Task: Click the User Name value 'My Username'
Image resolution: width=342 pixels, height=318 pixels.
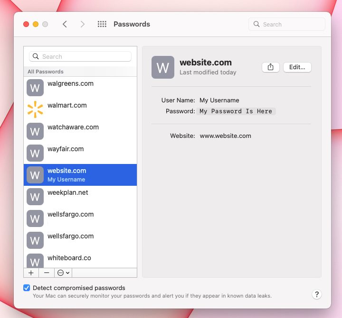Action: pyautogui.click(x=219, y=100)
